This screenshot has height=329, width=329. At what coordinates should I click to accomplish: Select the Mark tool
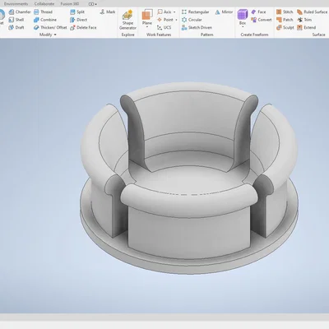(x=107, y=12)
